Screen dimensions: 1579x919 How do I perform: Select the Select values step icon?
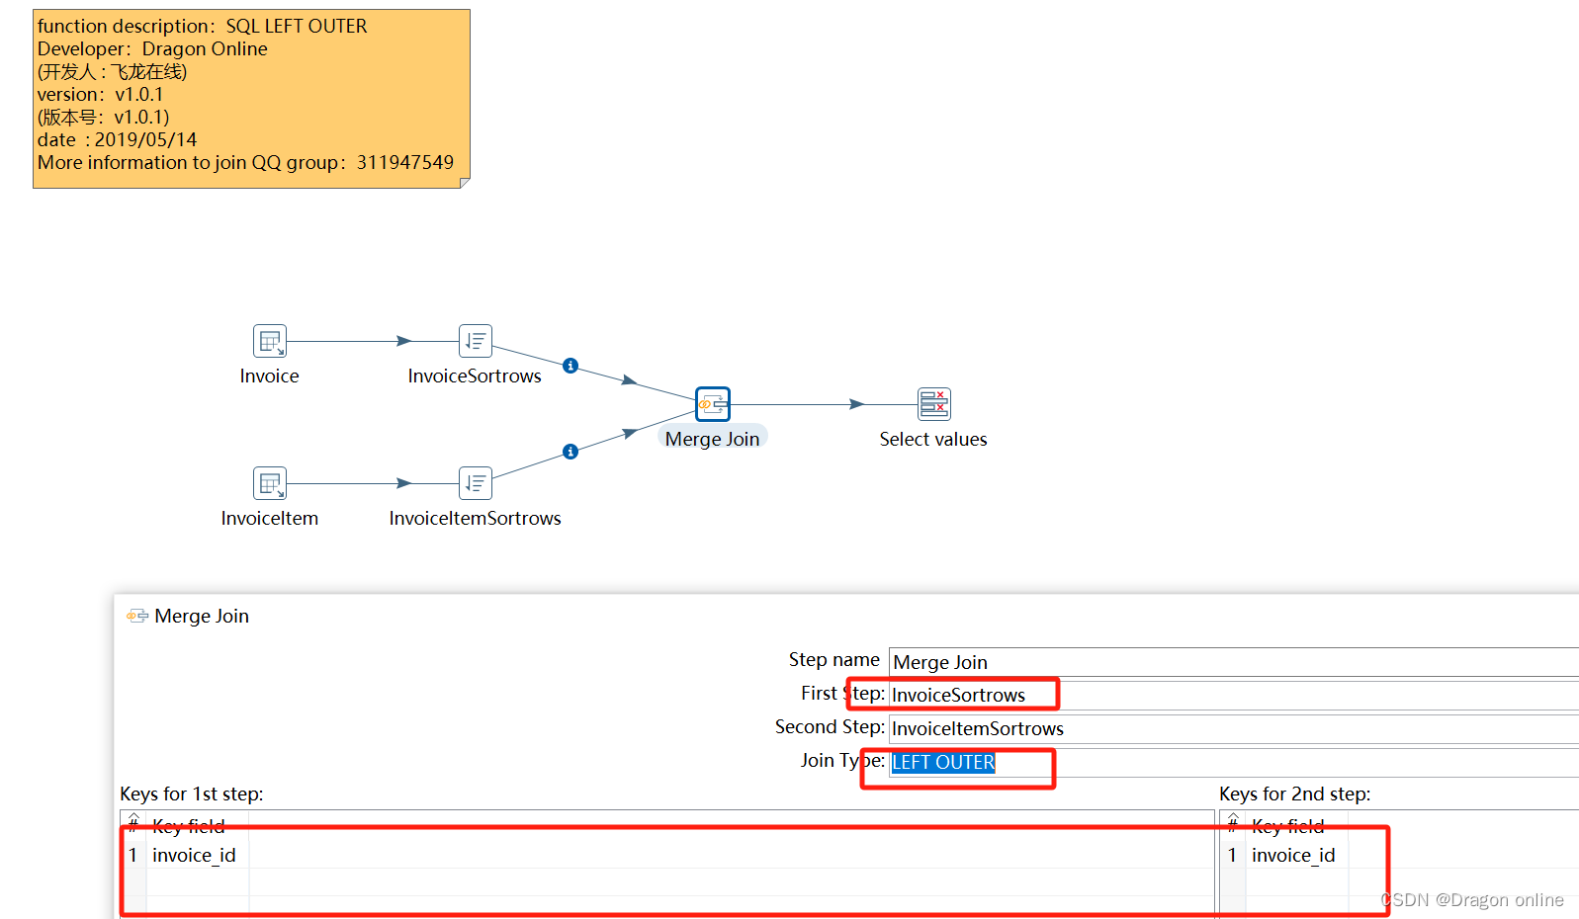click(x=934, y=404)
